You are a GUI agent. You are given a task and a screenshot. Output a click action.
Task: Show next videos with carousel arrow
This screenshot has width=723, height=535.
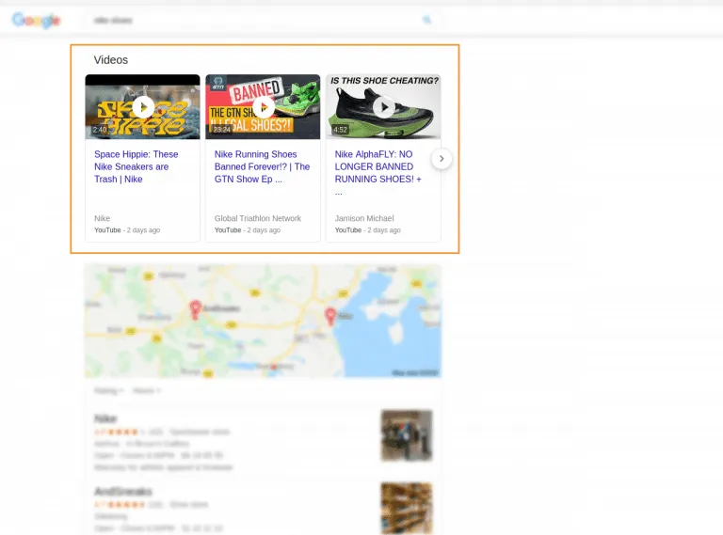(442, 159)
